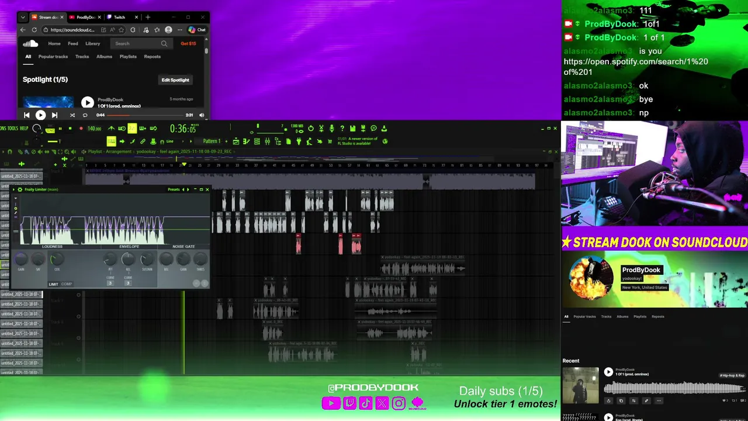
Task: Click the search magnifier icon on SoundCloud
Action: pyautogui.click(x=164, y=43)
